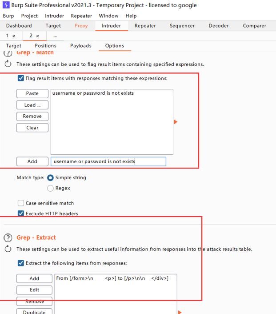Image resolution: width=276 pixels, height=314 pixels.
Task: Click Paste in Grep - Match
Action: [x=32, y=93]
